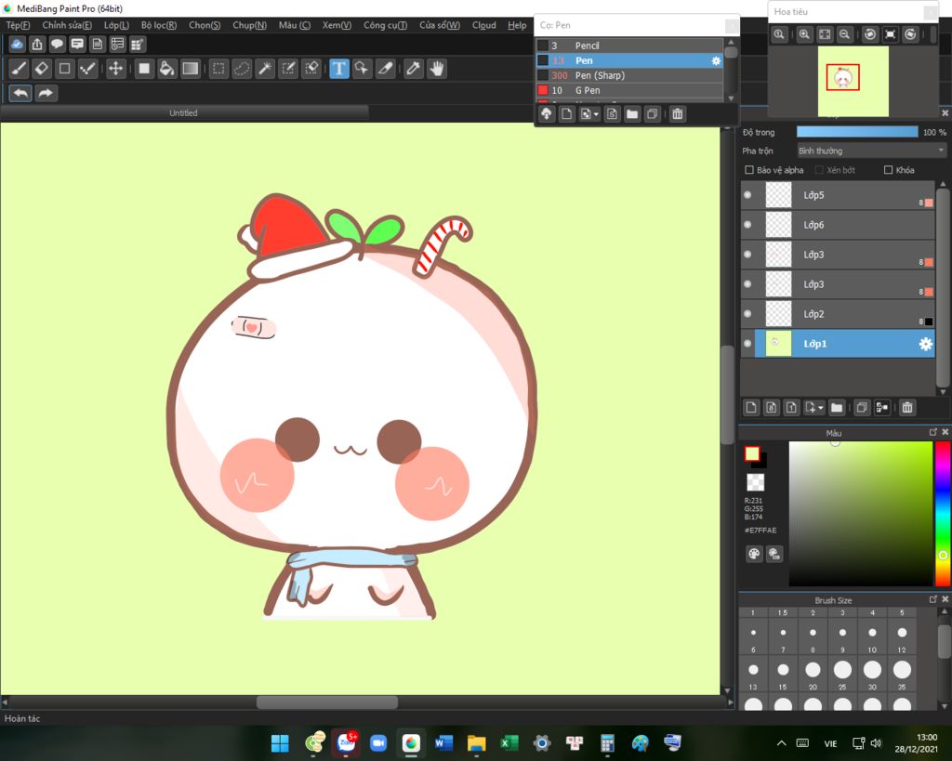
Task: Delete the layer with the layer panel trash icon
Action: click(x=907, y=408)
